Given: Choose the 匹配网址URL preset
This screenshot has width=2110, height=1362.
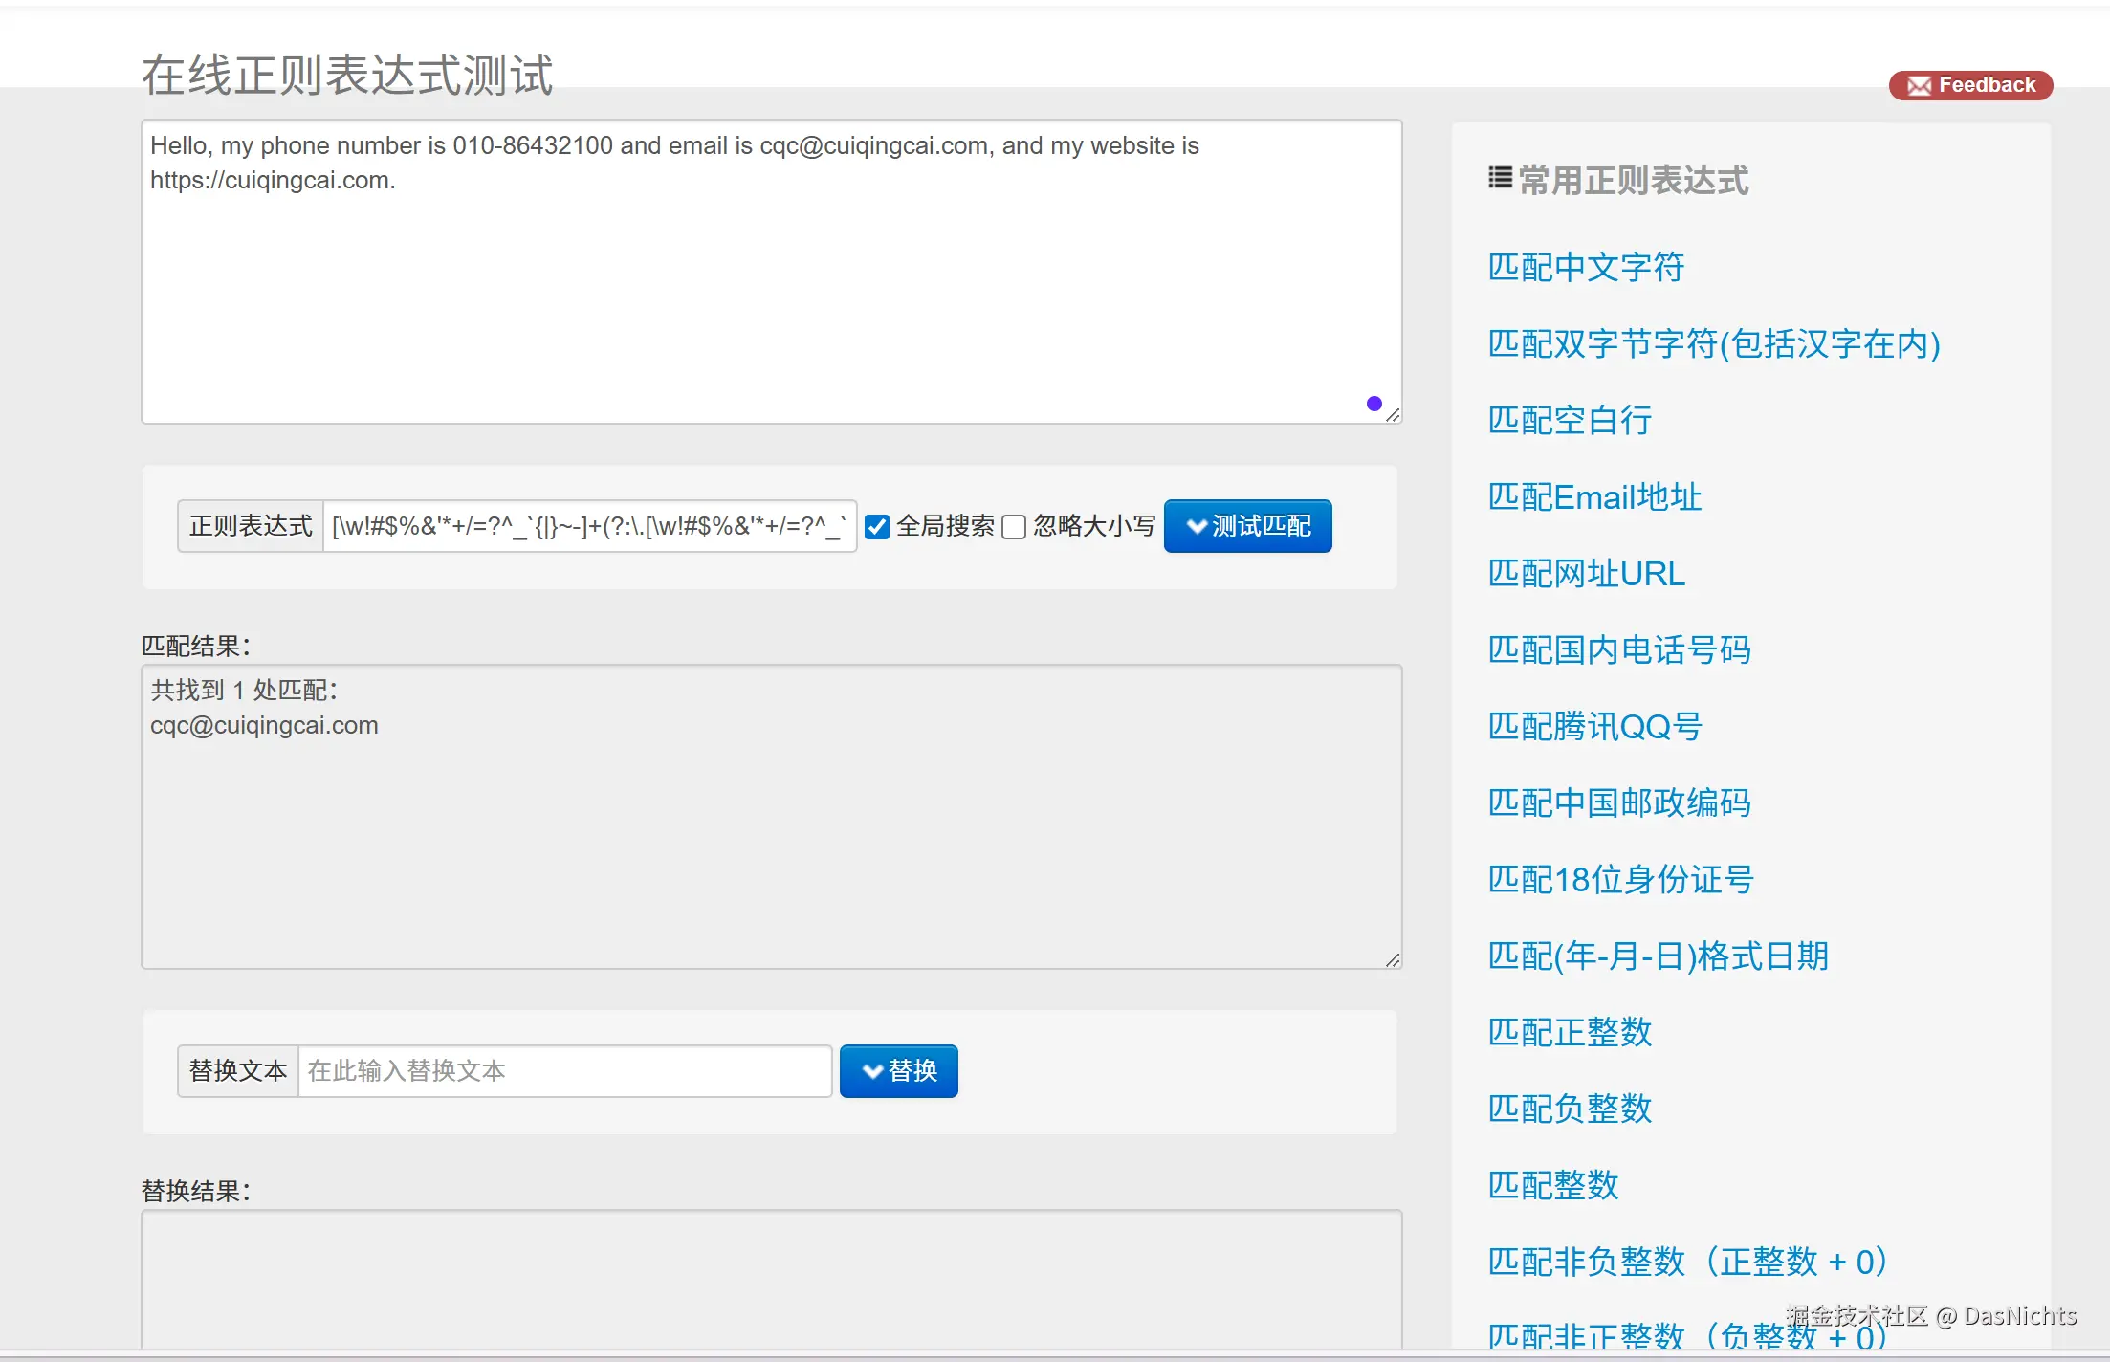Looking at the screenshot, I should pyautogui.click(x=1585, y=574).
